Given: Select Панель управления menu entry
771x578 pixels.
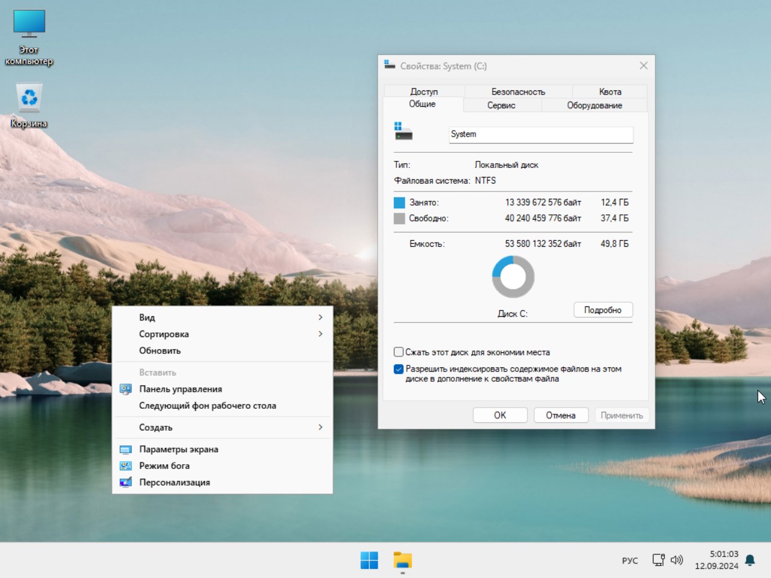Looking at the screenshot, I should pos(222,389).
